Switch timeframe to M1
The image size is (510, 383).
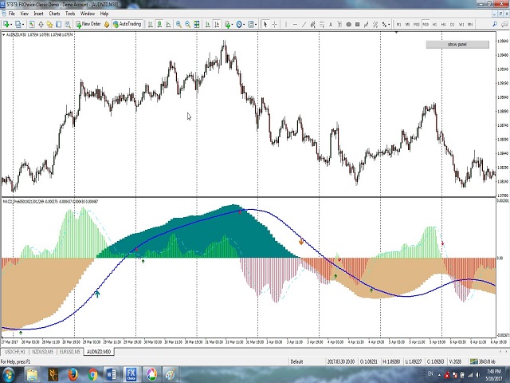pos(398,25)
